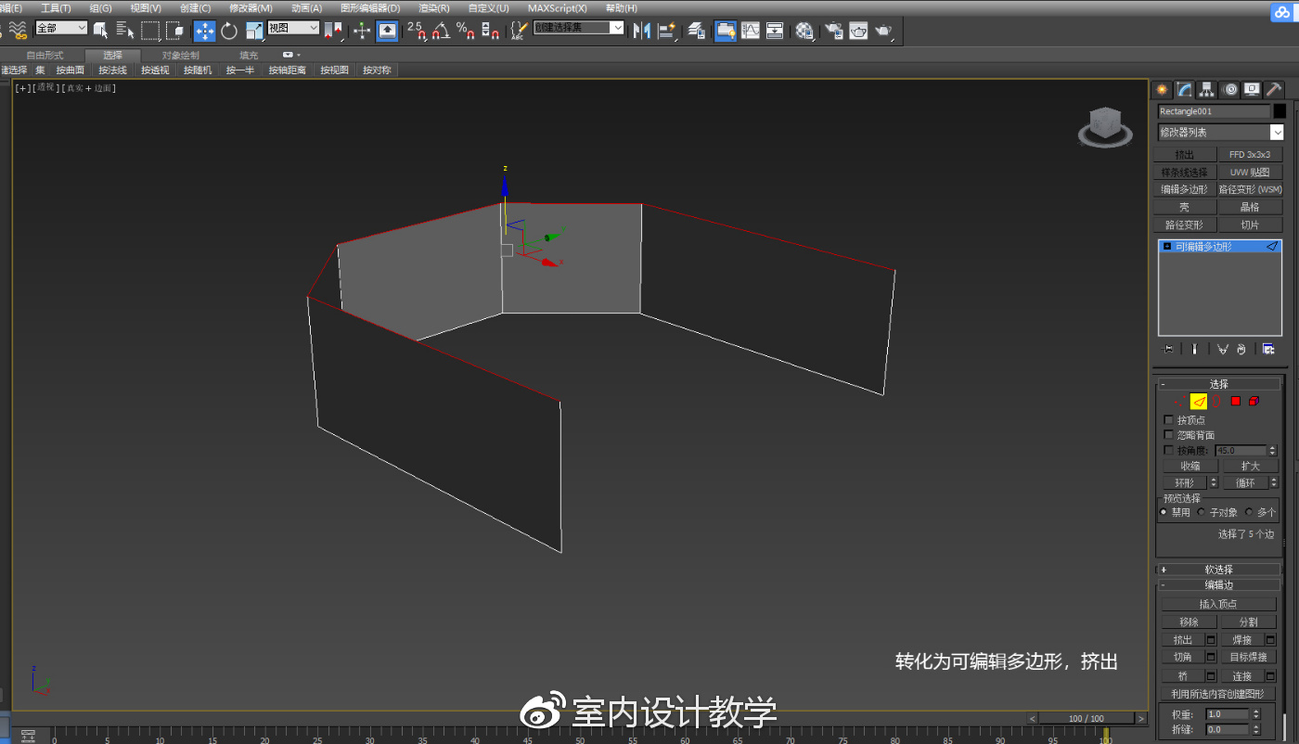The width and height of the screenshot is (1299, 744).
Task: Open the 修改器列表 dropdown
Action: click(1219, 132)
